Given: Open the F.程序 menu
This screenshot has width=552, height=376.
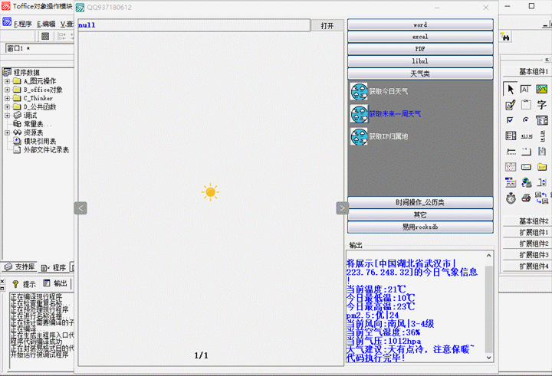Looking at the screenshot, I should point(22,24).
